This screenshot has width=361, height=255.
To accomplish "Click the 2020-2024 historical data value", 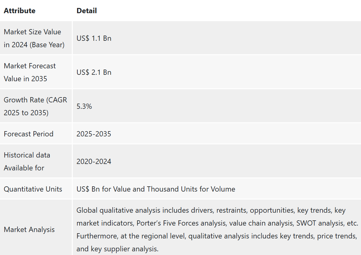I will (94, 162).
